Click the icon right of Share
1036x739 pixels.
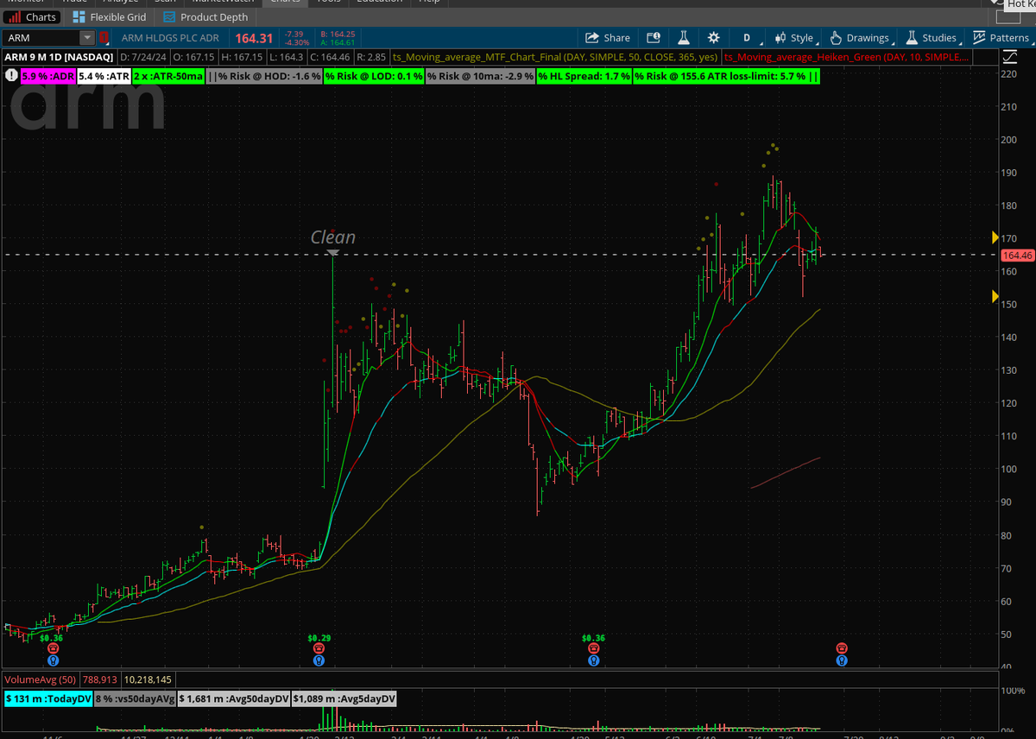pos(654,38)
